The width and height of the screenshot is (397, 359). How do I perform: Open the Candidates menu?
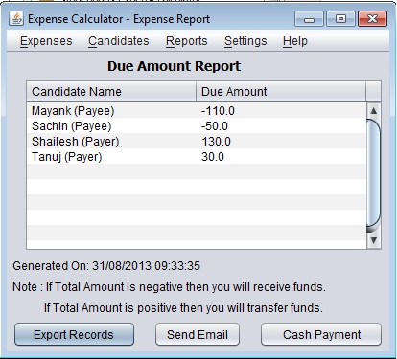point(119,41)
